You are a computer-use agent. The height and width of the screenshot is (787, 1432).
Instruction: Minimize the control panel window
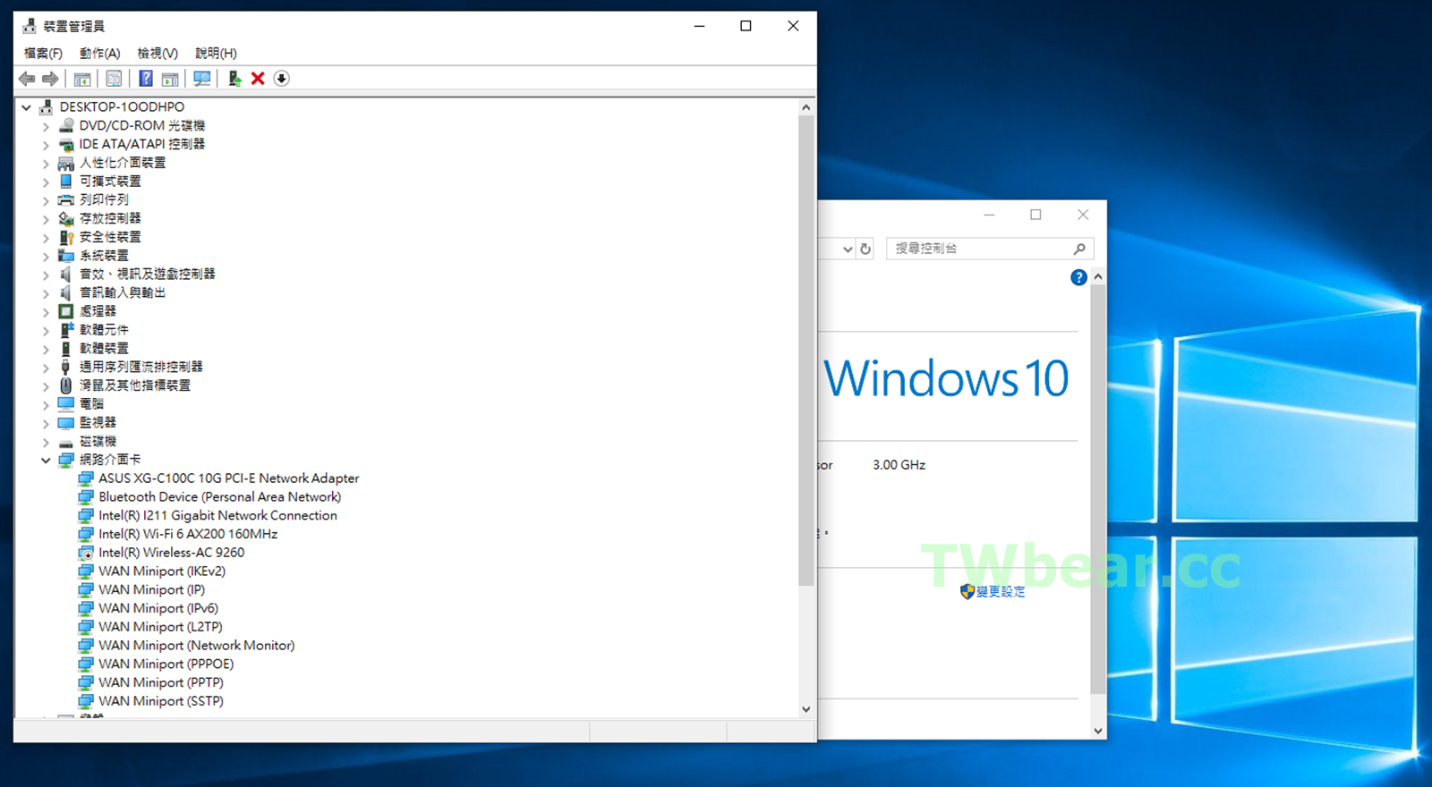click(989, 215)
